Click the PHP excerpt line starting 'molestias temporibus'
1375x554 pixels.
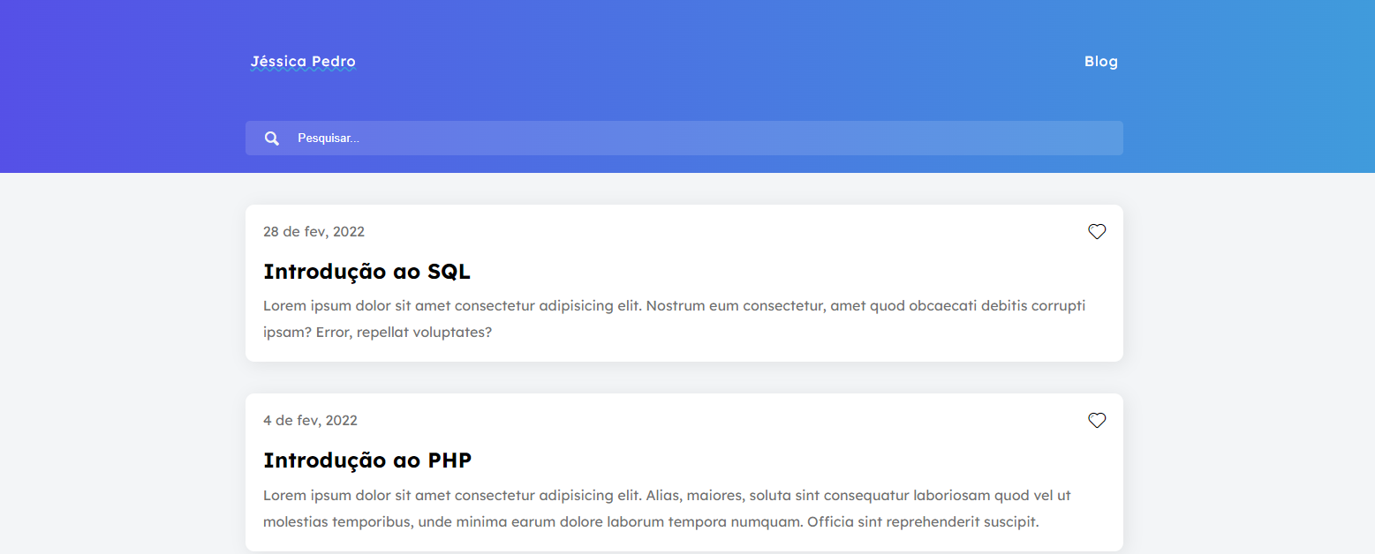click(651, 522)
